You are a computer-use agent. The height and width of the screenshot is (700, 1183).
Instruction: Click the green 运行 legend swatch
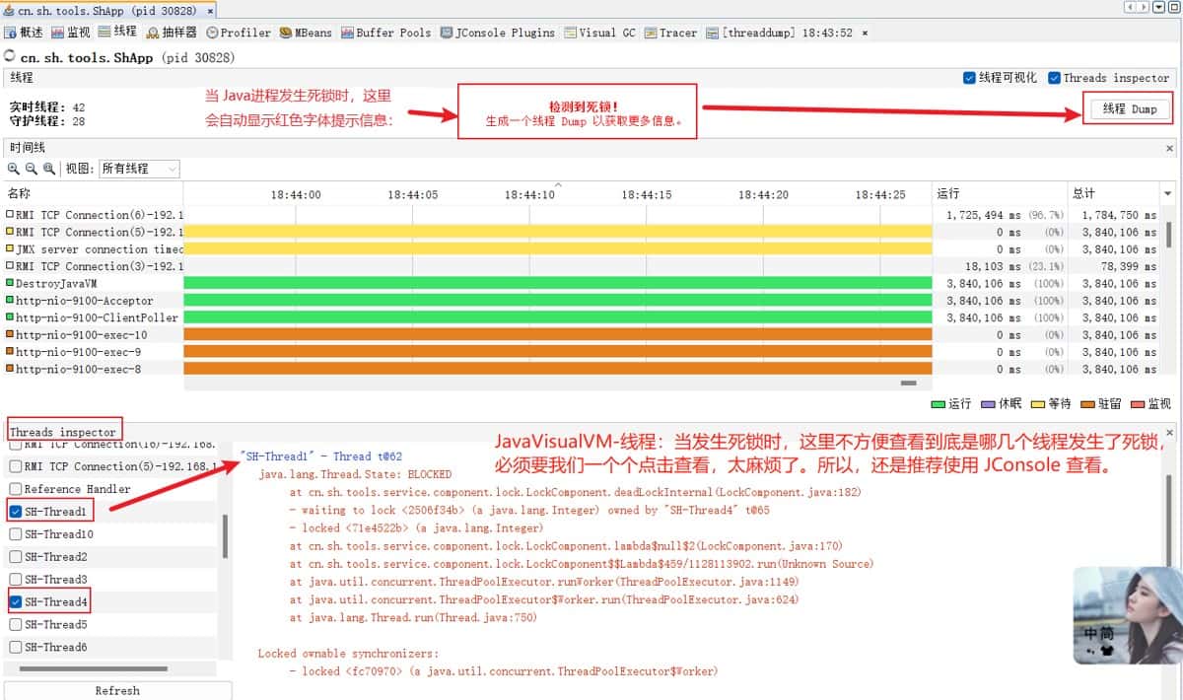pyautogui.click(x=938, y=404)
